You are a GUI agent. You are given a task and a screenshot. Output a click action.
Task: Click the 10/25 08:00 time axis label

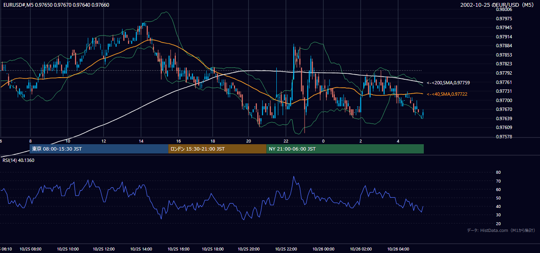click(x=31, y=249)
